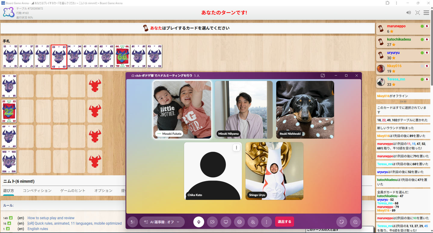Share your screen in the huddle
The height and width of the screenshot is (233, 433).
226,222
